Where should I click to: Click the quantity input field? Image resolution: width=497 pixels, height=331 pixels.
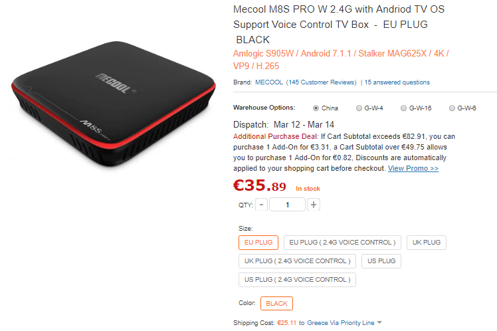tap(288, 205)
